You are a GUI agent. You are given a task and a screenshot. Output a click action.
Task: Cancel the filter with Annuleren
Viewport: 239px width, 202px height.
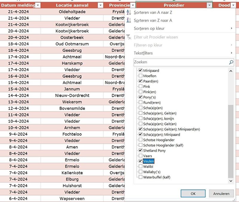(221, 193)
